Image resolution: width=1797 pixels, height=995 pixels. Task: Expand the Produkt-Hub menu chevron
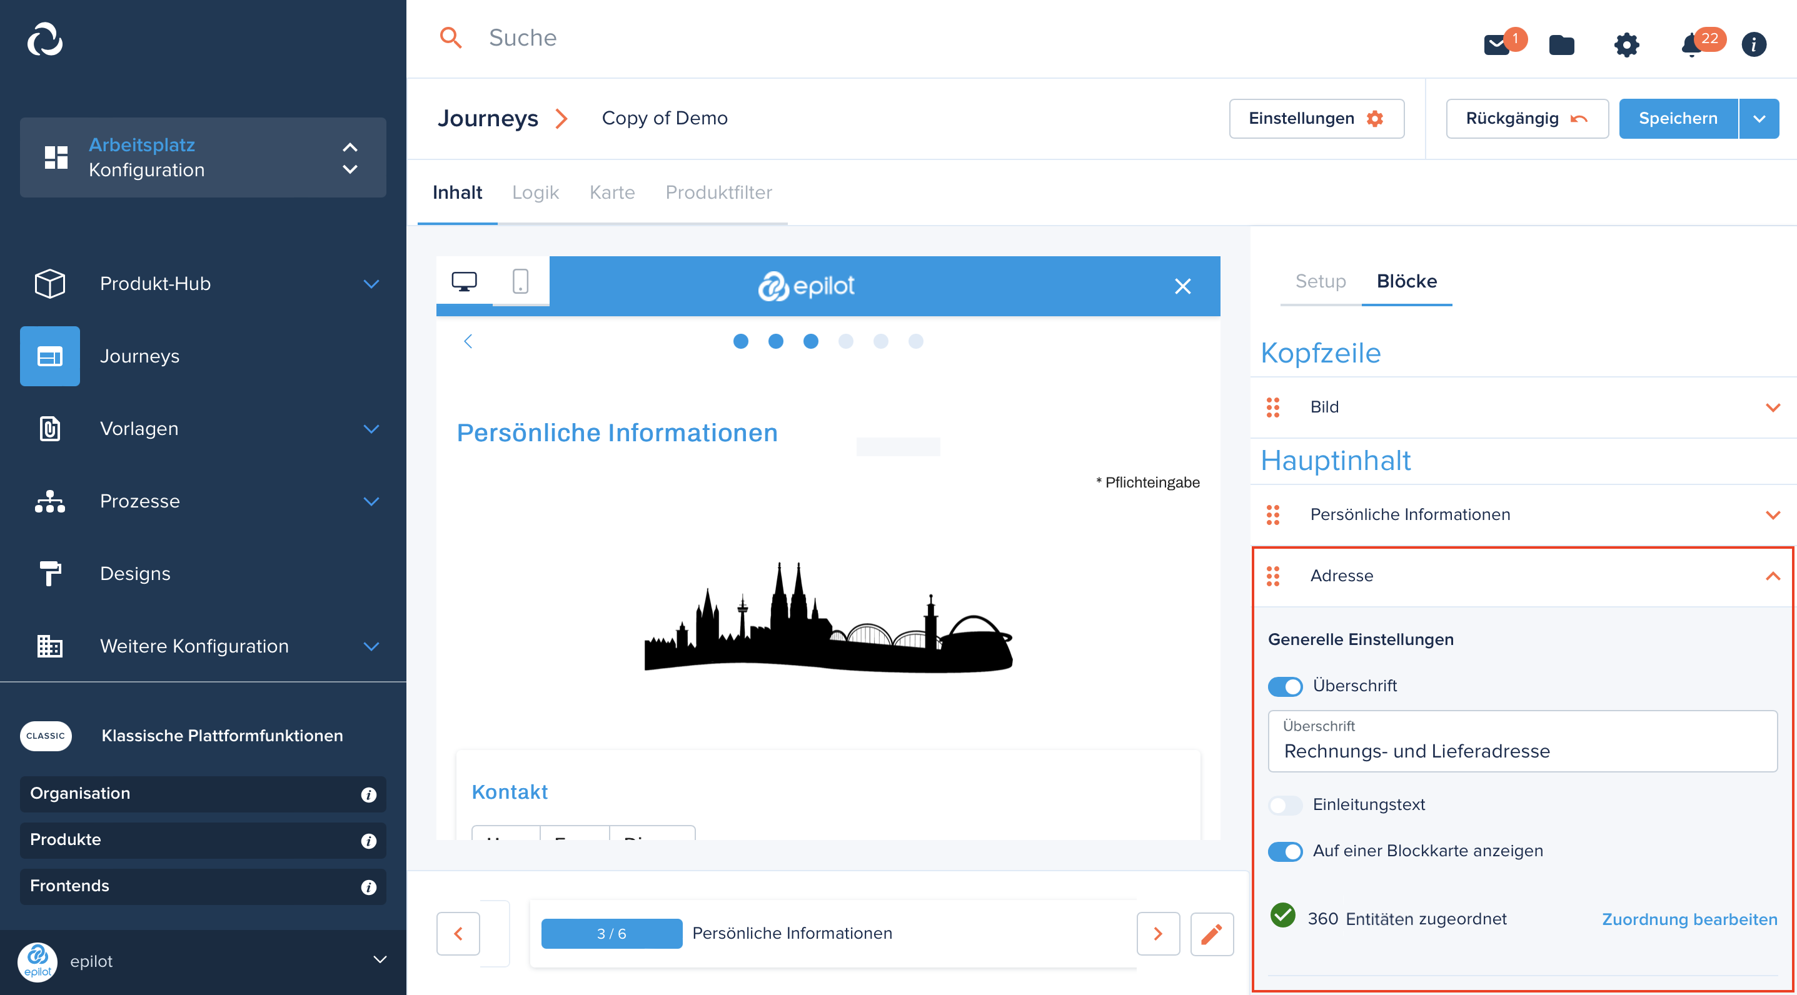(x=371, y=284)
